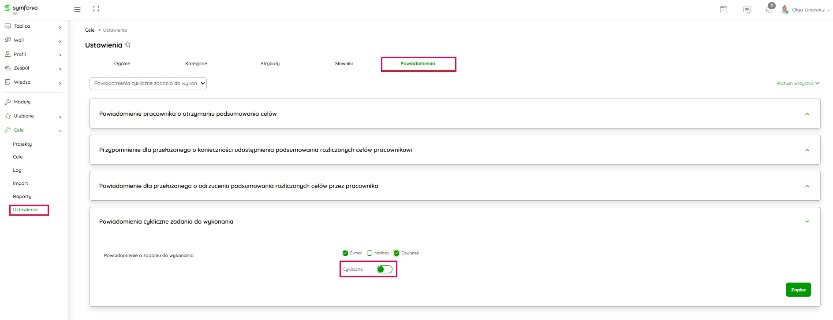
Task: Click the Zapisz button
Action: (x=798, y=290)
